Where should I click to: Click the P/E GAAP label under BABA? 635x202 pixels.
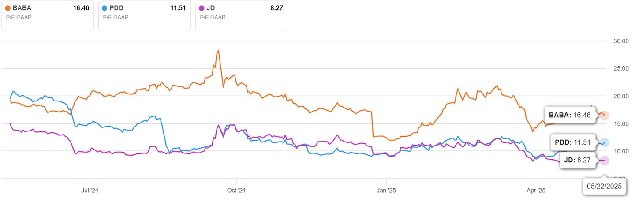click(18, 18)
